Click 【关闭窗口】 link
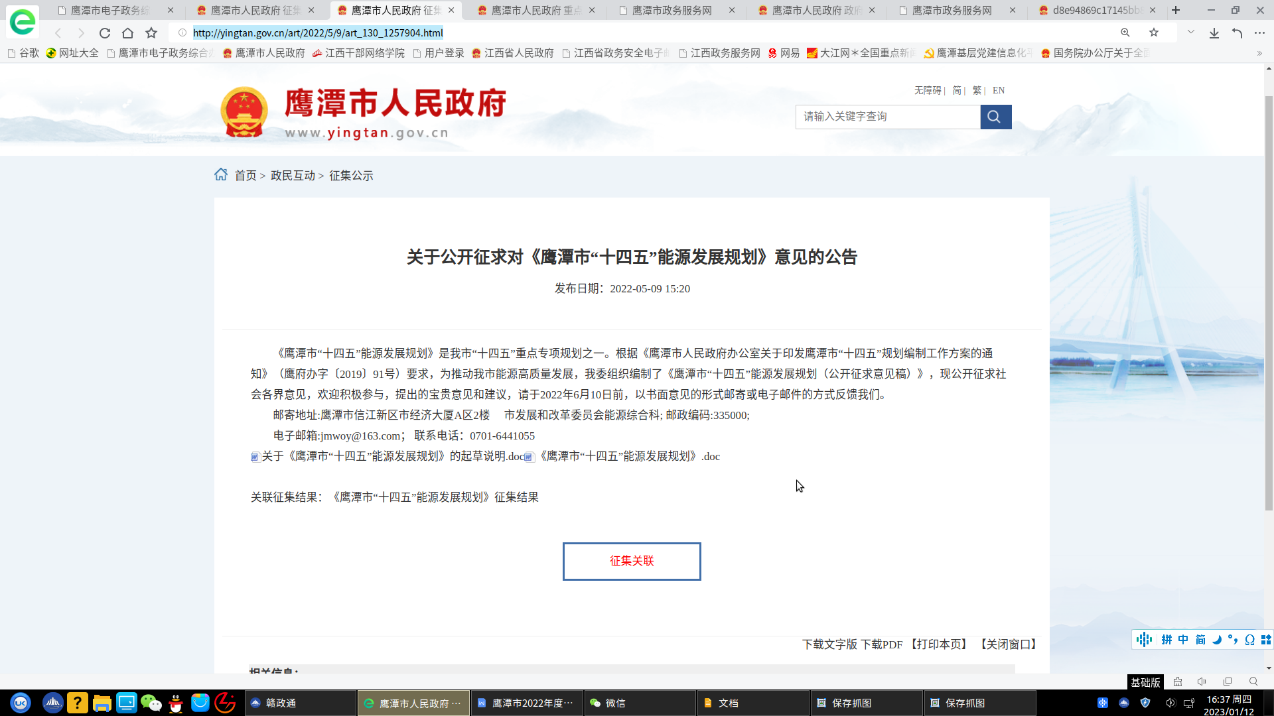Screen dimensions: 1274x716 point(1008,644)
